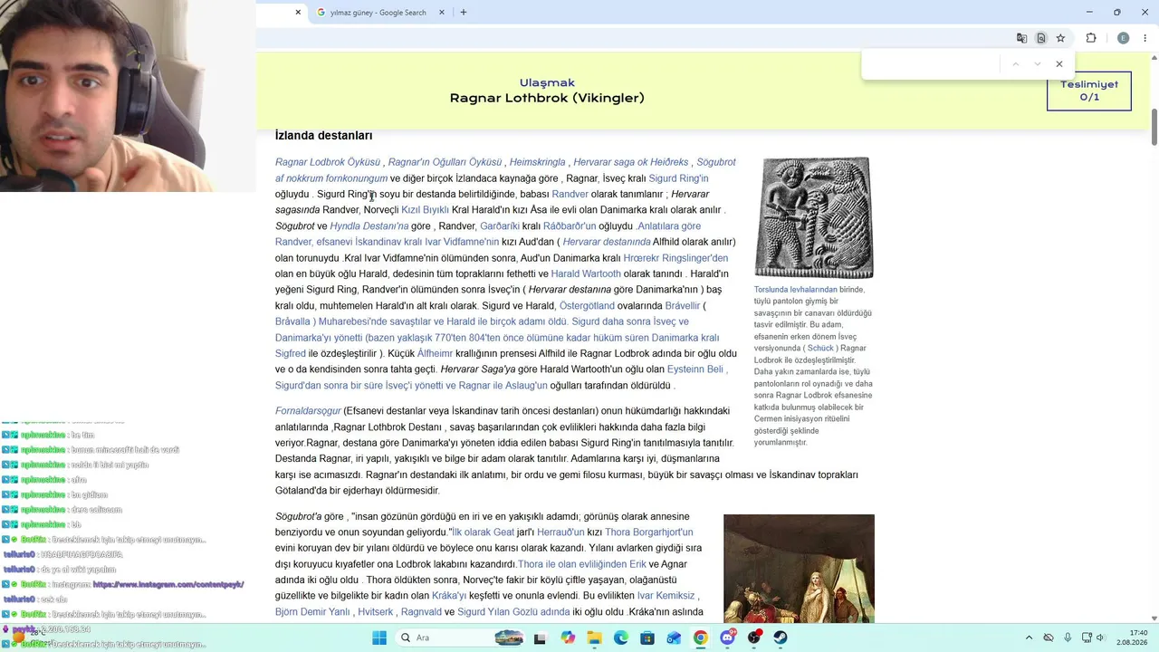Click the Ragnar Lothbrok (Vikingler) title
Image resolution: width=1159 pixels, height=652 pixels.
[x=547, y=98]
